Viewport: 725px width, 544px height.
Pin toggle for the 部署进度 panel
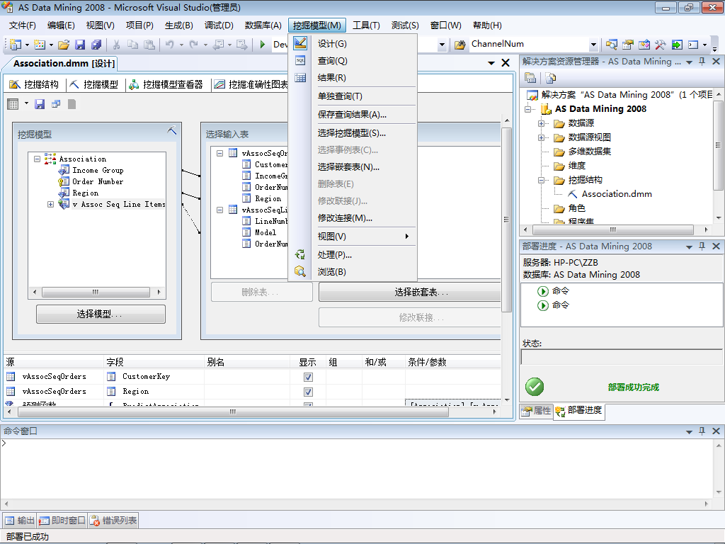[702, 246]
